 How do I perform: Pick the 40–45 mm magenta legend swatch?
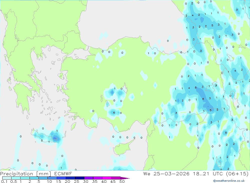107,178
